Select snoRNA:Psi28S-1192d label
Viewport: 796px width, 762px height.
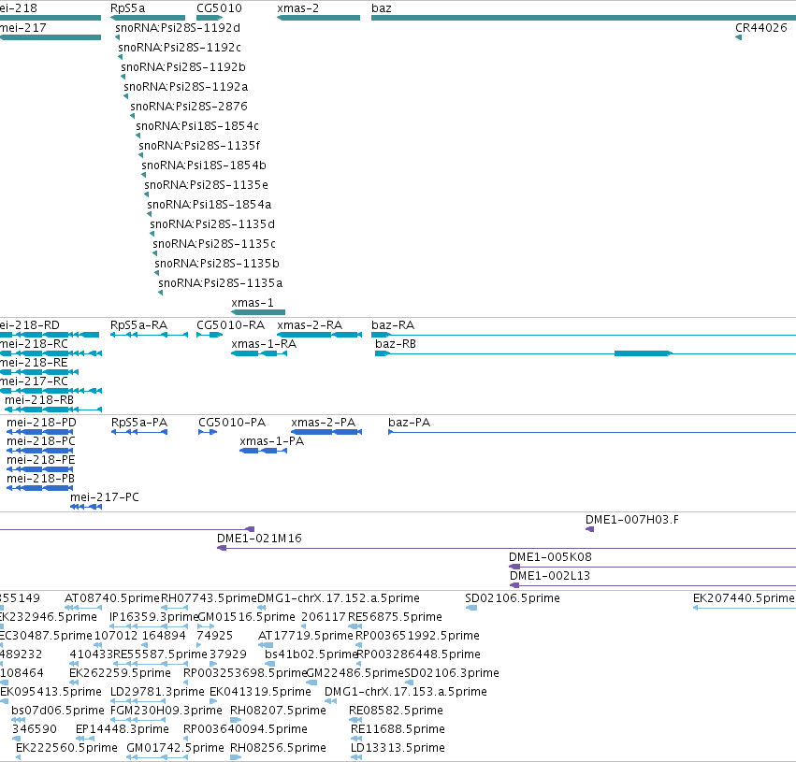point(178,28)
